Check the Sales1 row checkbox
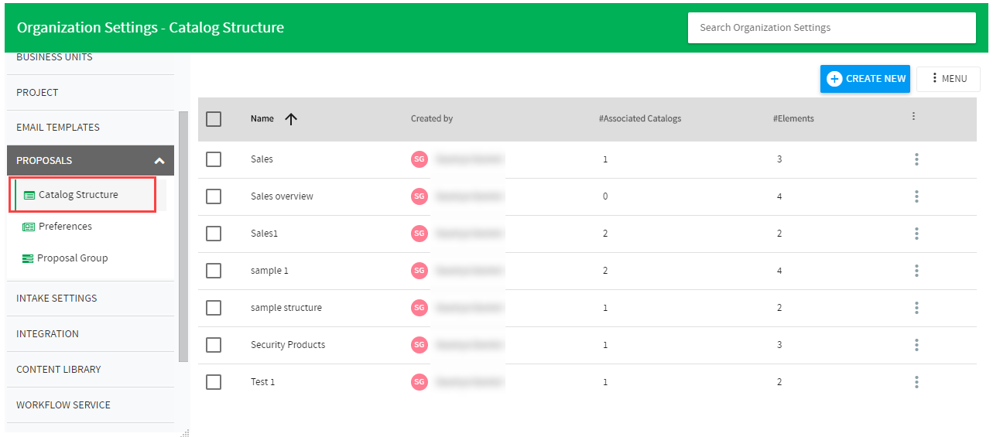 tap(214, 234)
